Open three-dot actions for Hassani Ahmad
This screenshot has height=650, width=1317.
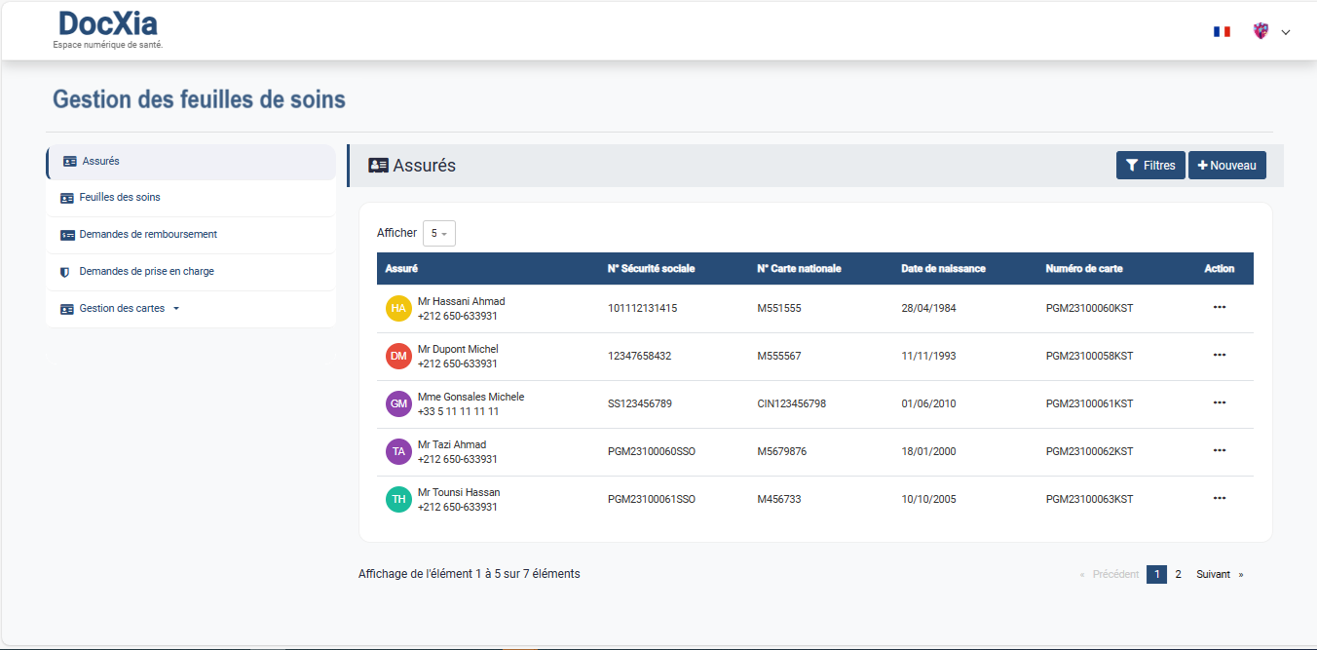[1220, 307]
